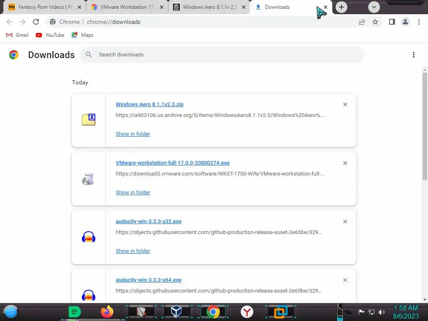Open audacity-win-3.3.3-x64.exe link
The width and height of the screenshot is (428, 321).
coord(148,280)
